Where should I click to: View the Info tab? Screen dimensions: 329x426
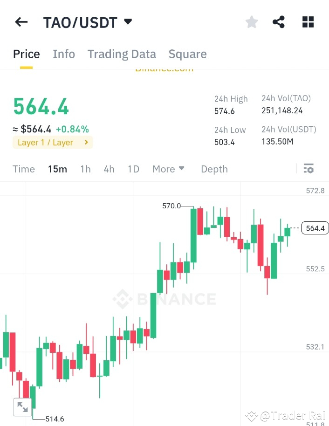point(63,54)
